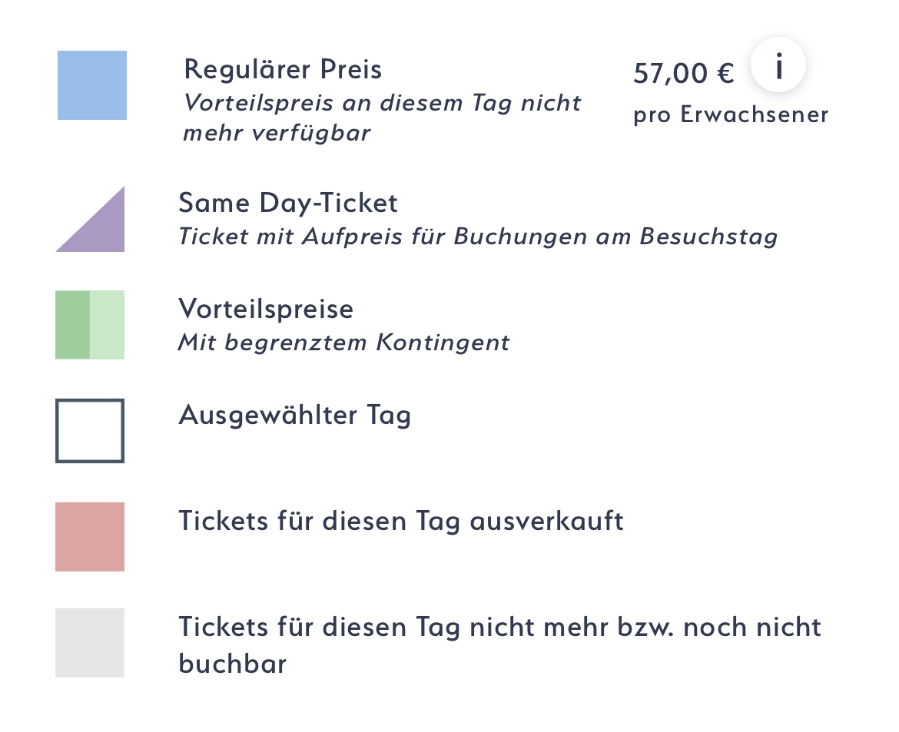Click the Same Day-Ticket label

pyautogui.click(x=288, y=204)
